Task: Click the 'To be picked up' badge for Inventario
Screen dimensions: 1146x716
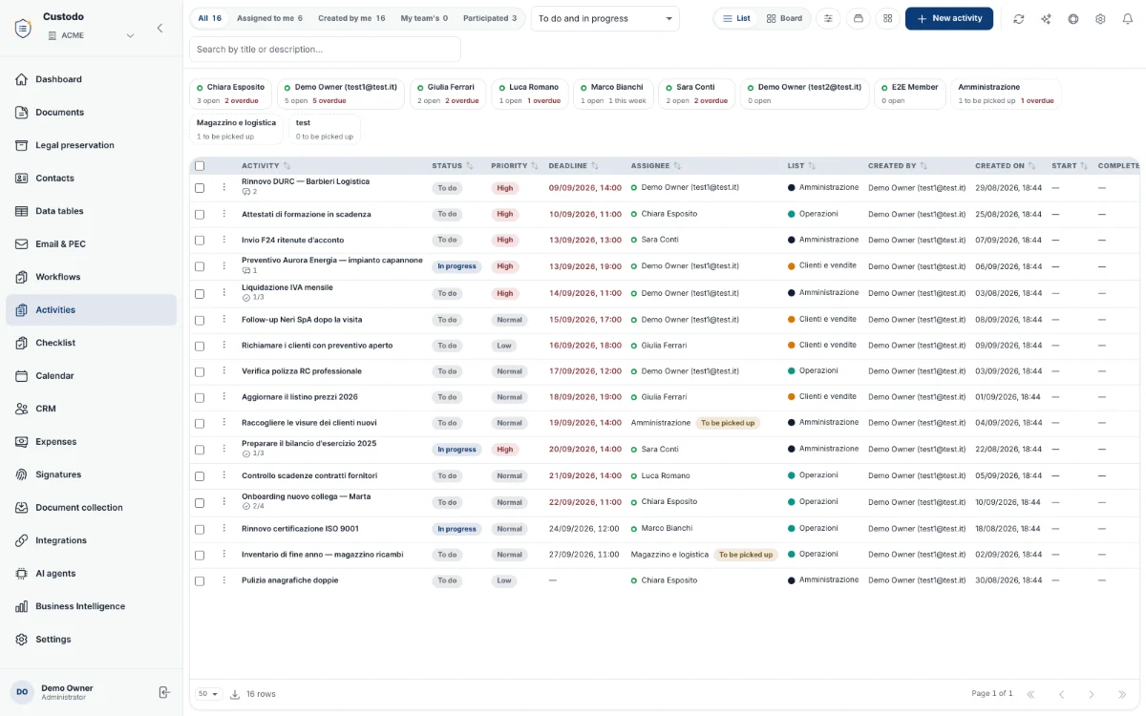Action: (x=746, y=555)
